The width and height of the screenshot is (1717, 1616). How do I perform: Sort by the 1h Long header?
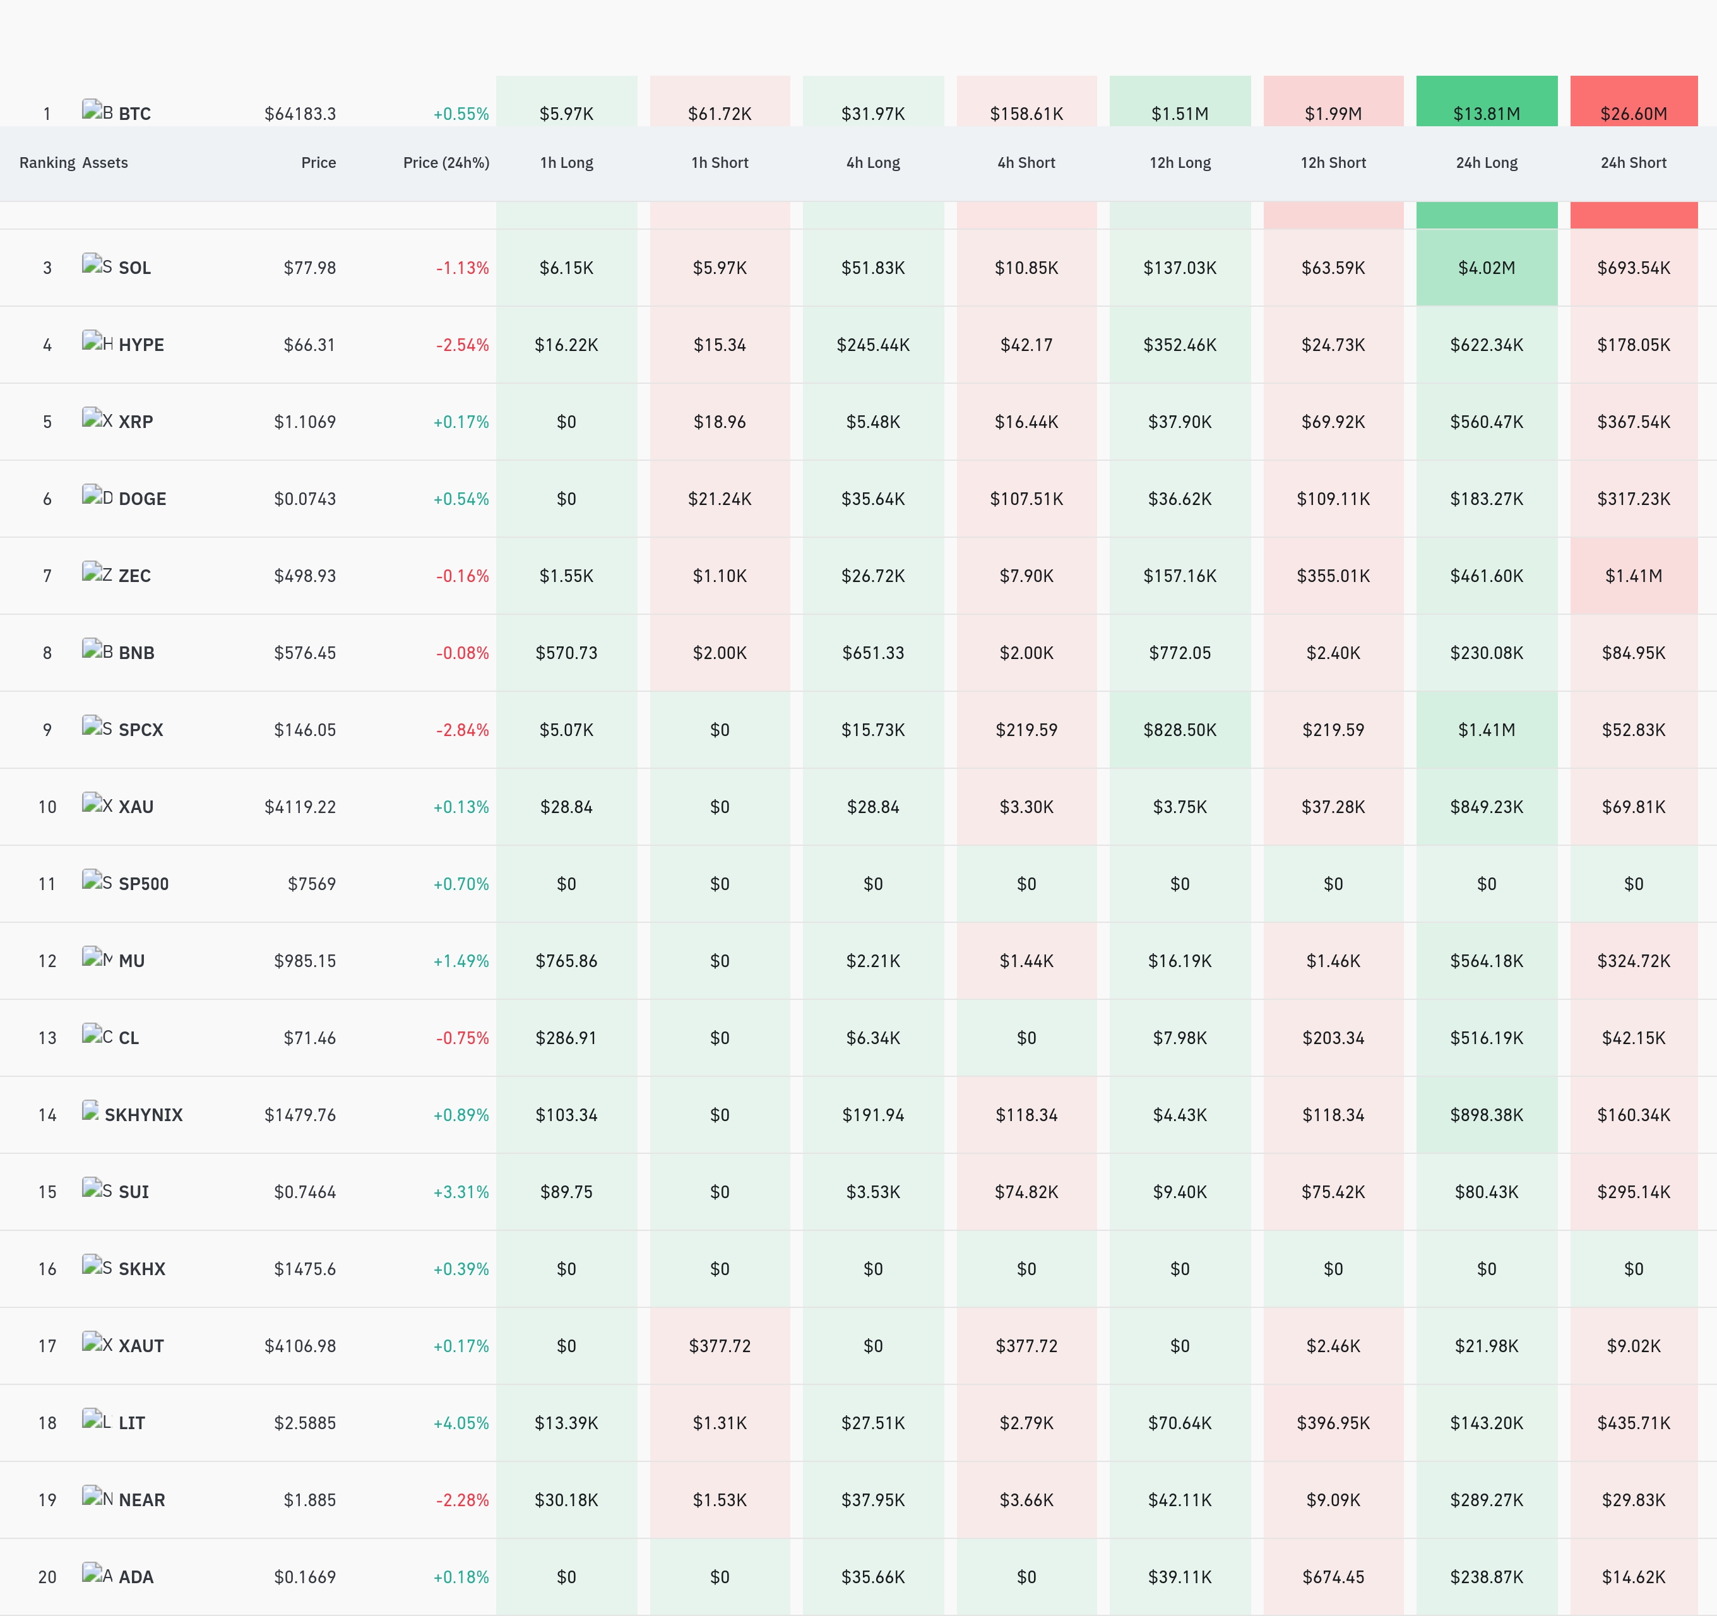[x=567, y=162]
